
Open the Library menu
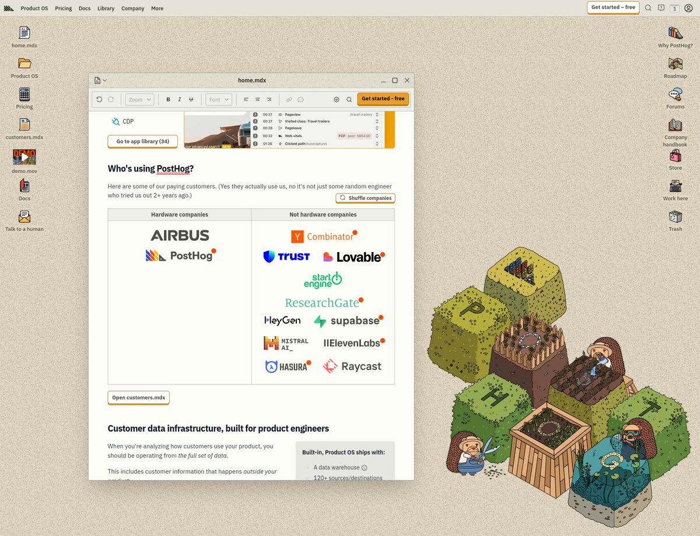click(106, 9)
